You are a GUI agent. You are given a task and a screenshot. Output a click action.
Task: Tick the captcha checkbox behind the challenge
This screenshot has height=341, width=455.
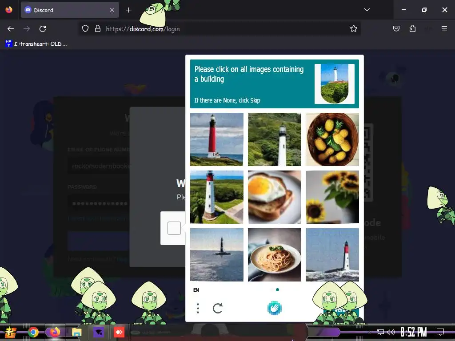click(x=174, y=228)
